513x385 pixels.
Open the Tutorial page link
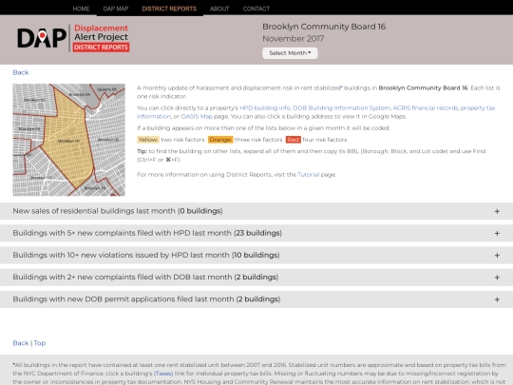pos(308,175)
